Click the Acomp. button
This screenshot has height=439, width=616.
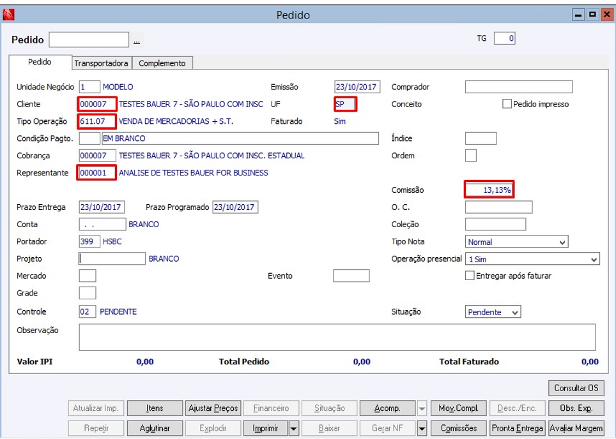(x=387, y=408)
